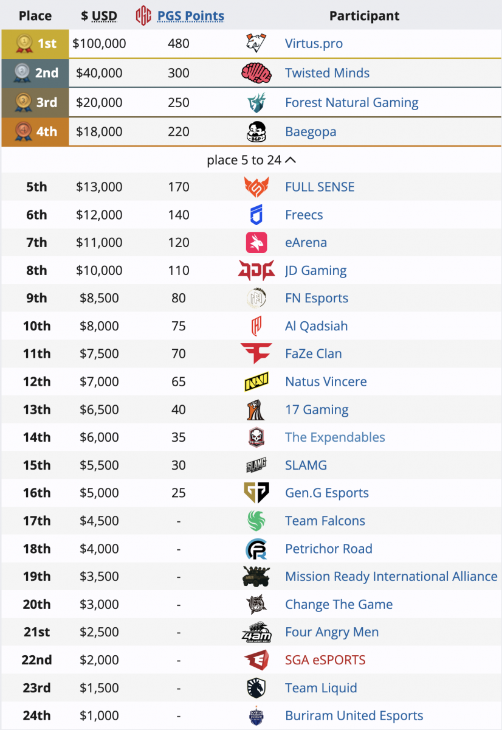
Task: Click the eArena pink square logo
Action: point(256,243)
